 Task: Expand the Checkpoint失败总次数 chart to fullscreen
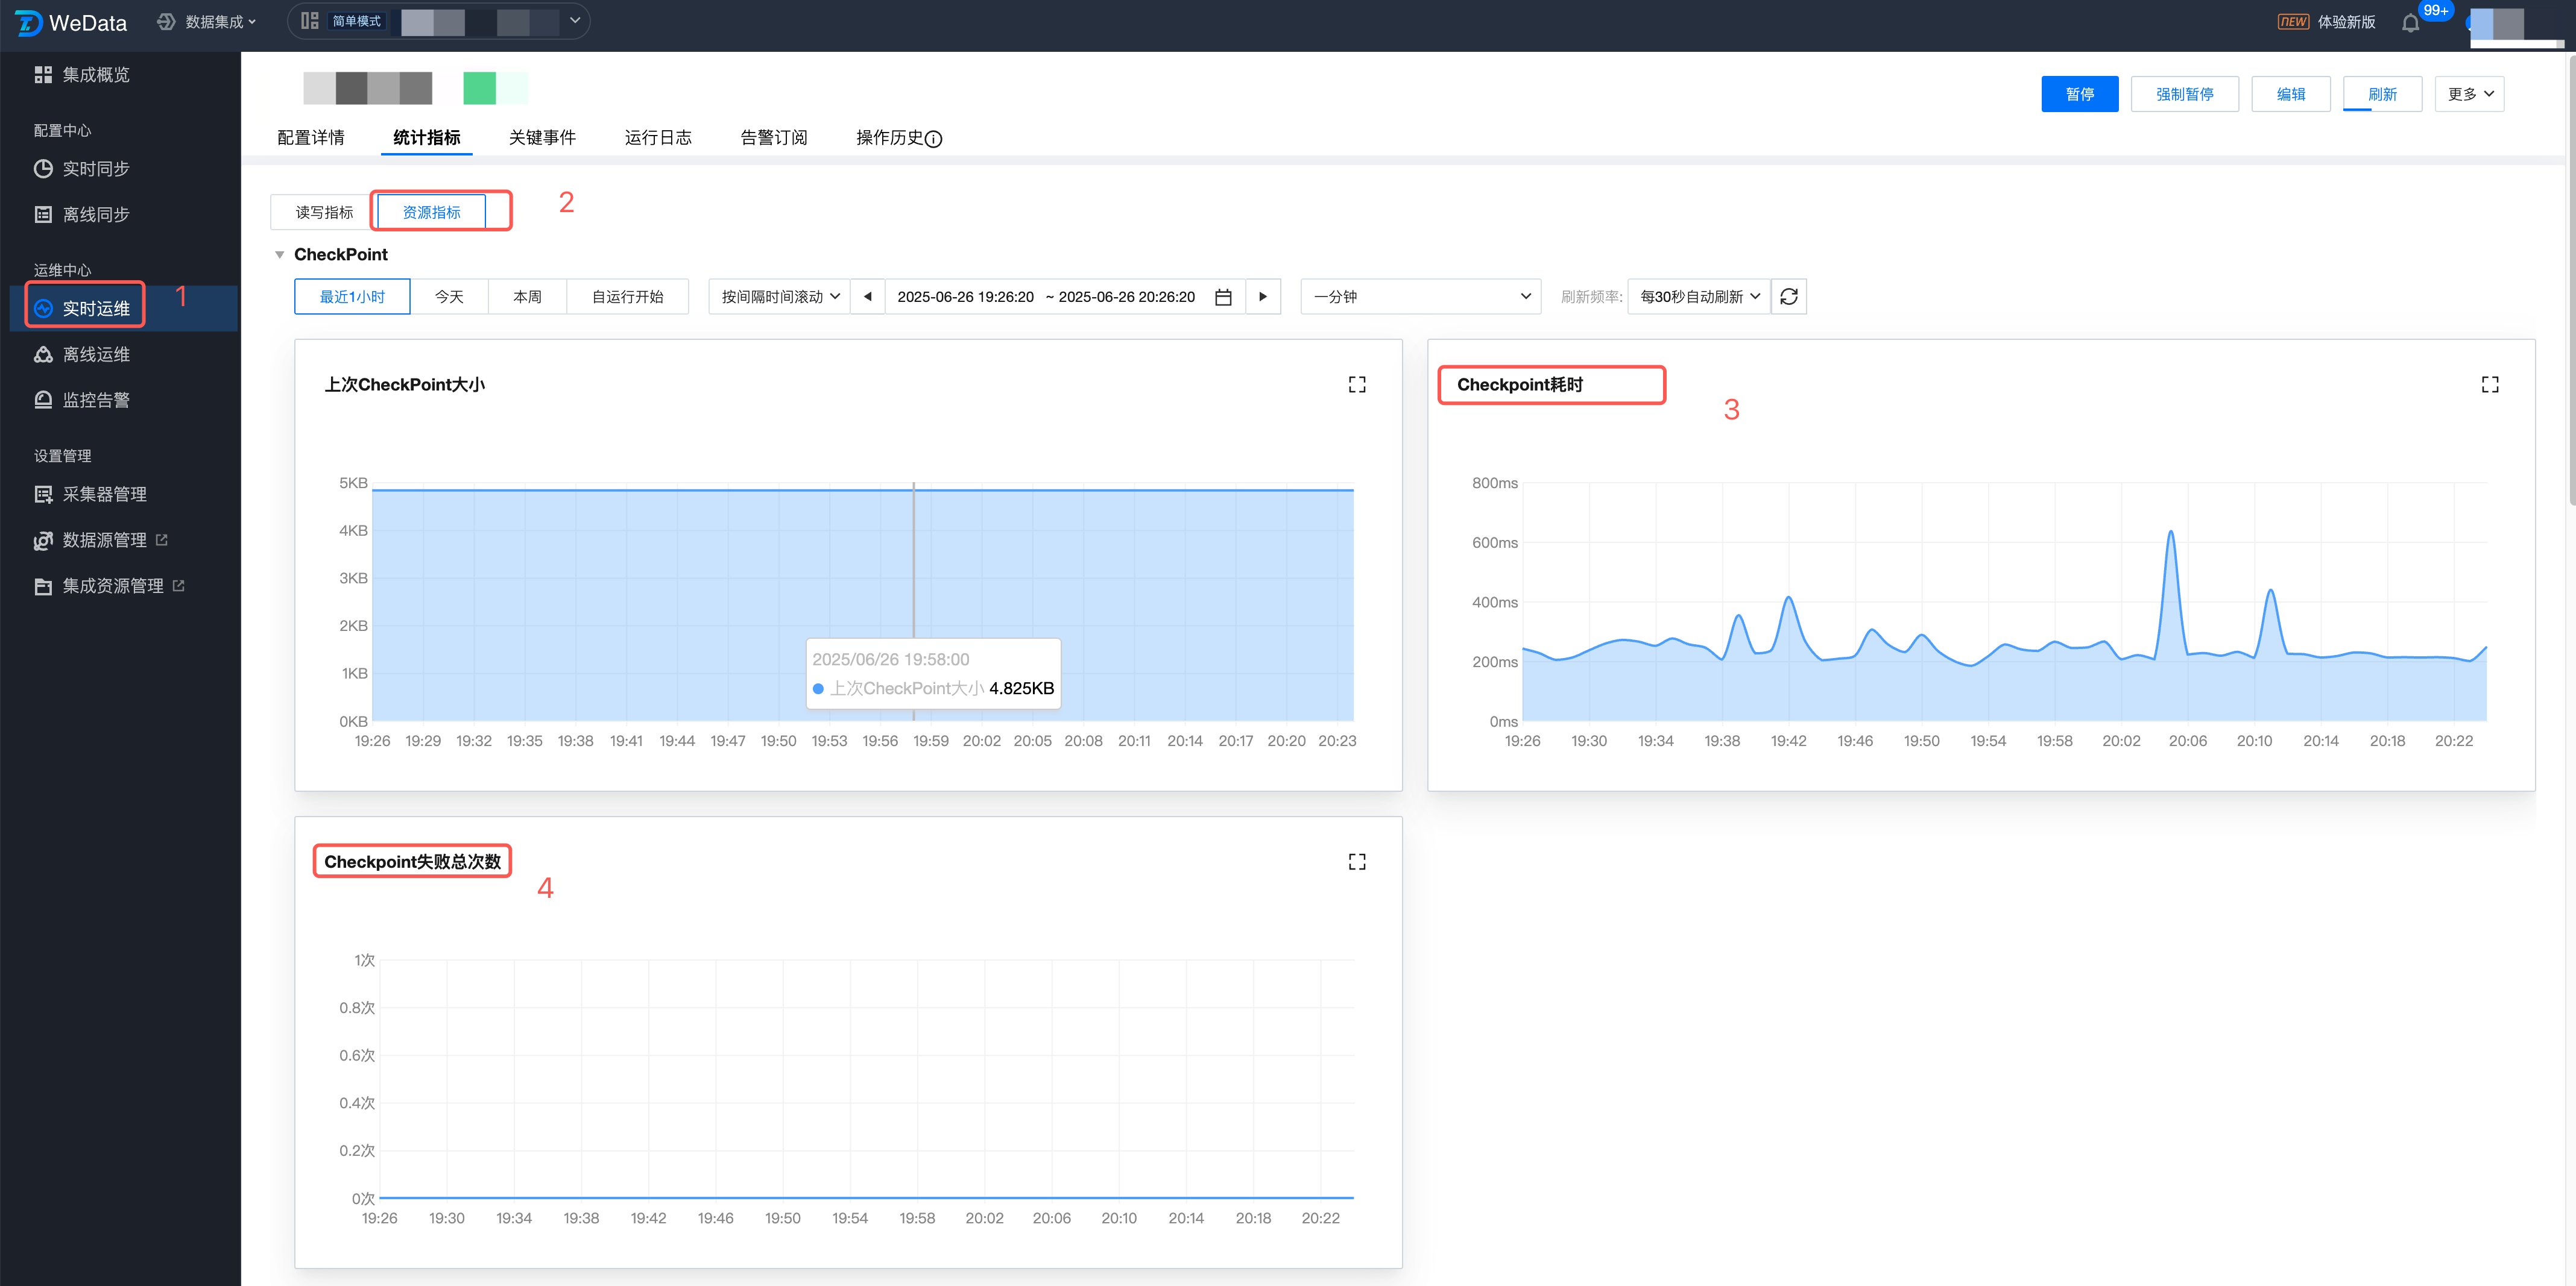[1356, 861]
